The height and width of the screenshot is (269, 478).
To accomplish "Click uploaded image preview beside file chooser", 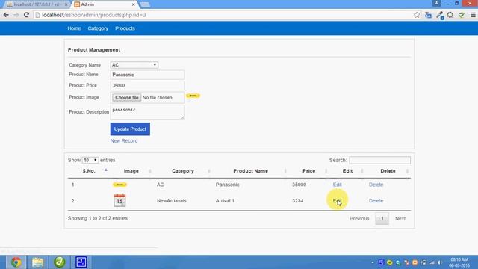I will click(x=193, y=96).
